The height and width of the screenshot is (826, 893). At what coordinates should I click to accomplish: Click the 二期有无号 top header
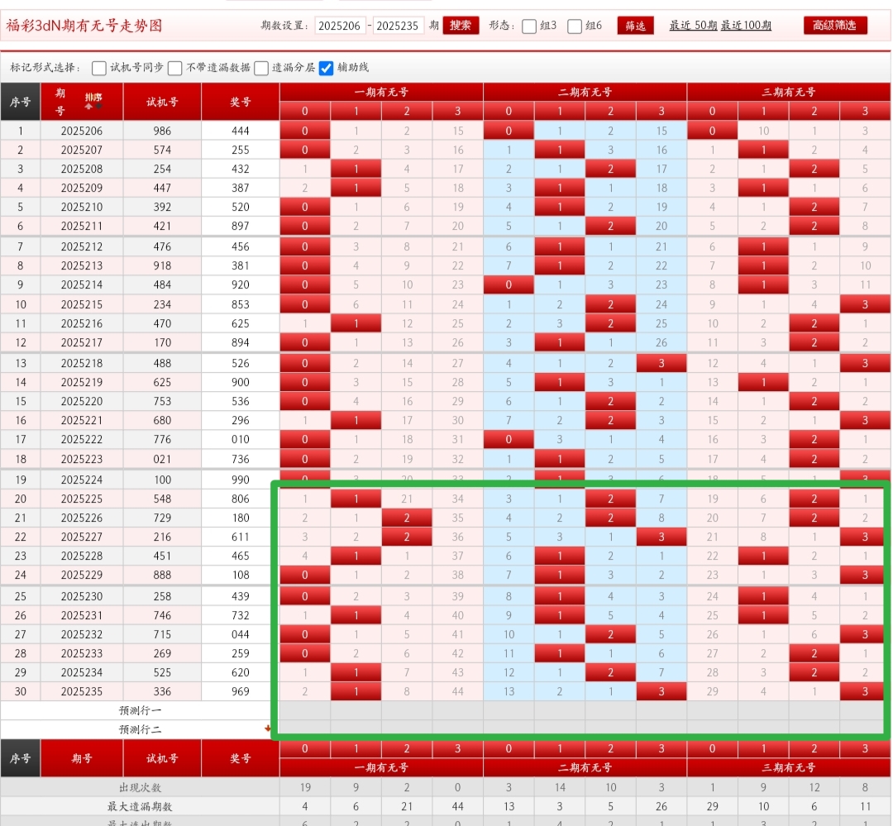point(585,93)
